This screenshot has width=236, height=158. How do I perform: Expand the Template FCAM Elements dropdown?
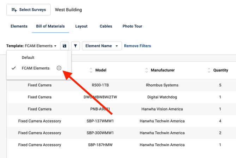(x=32, y=46)
